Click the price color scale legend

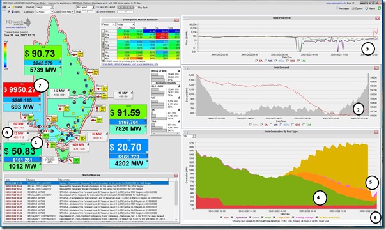(6, 56)
